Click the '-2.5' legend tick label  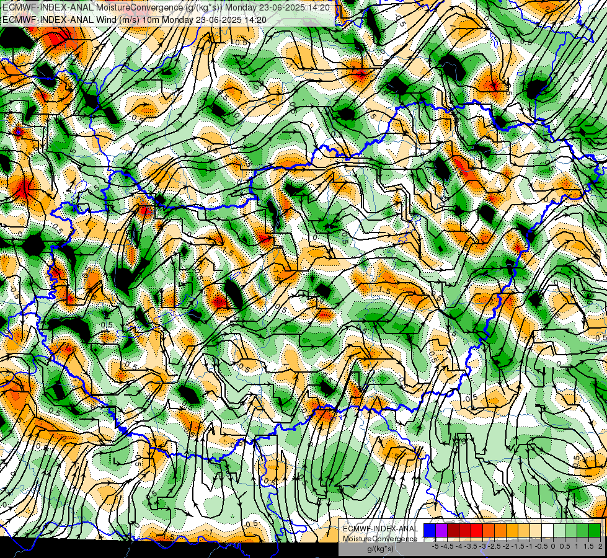(x=494, y=546)
